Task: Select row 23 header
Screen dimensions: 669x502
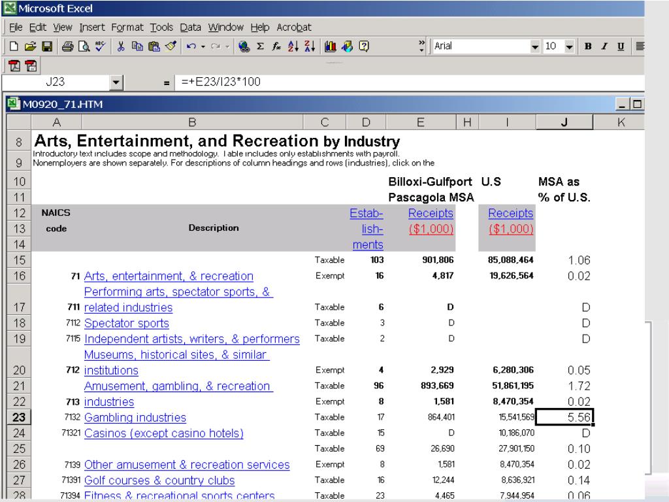Action: coord(19,418)
